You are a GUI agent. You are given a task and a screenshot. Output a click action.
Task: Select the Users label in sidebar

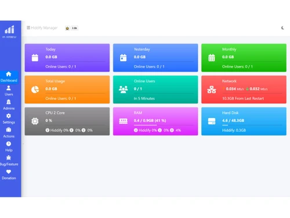pyautogui.click(x=9, y=94)
